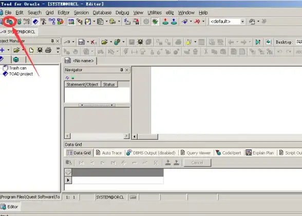Click the red-arrow commit database icon
302x216 pixels.
tap(165, 22)
